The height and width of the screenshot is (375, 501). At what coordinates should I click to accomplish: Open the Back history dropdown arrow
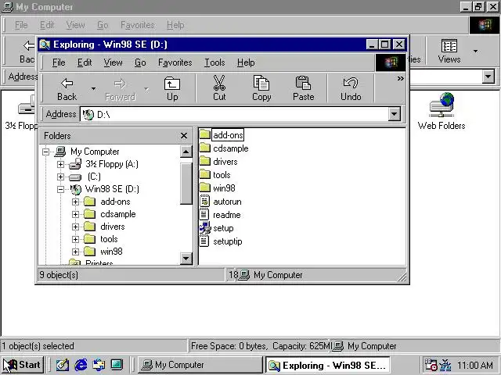93,88
